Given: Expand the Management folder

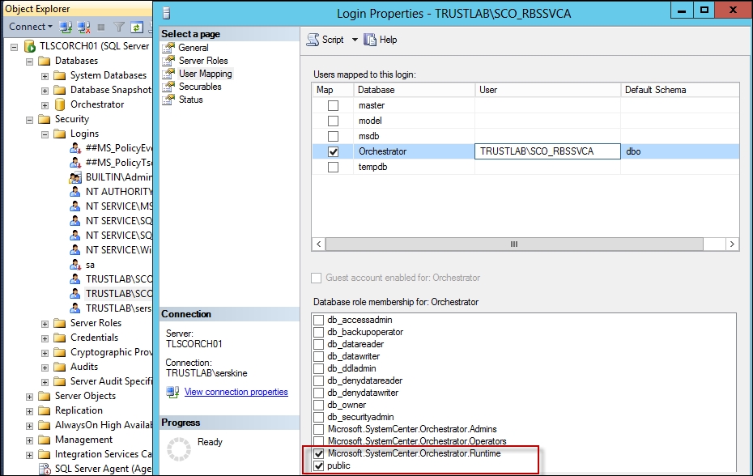Looking at the screenshot, I should tap(29, 440).
